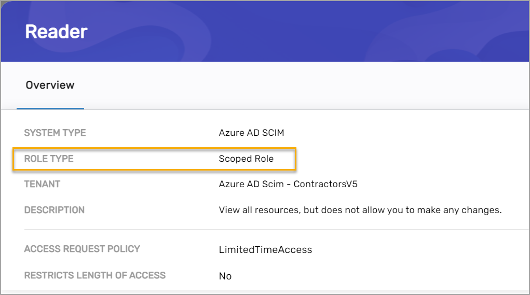The image size is (530, 295).
Task: Select the Azure AD SCIM value
Action: click(251, 133)
